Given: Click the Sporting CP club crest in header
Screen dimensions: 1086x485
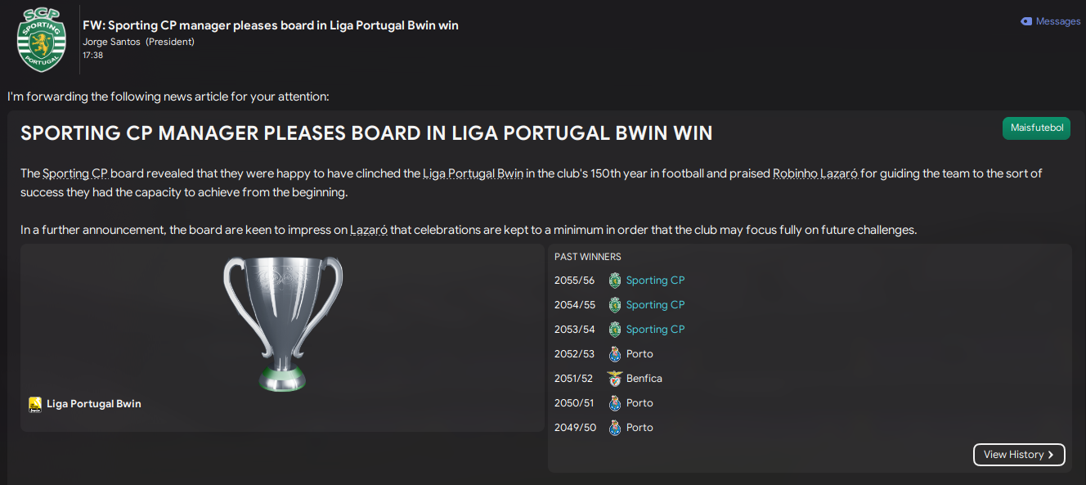Looking at the screenshot, I should pyautogui.click(x=40, y=39).
